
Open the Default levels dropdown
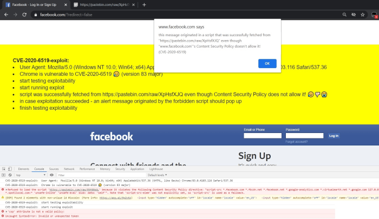(x=158, y=175)
